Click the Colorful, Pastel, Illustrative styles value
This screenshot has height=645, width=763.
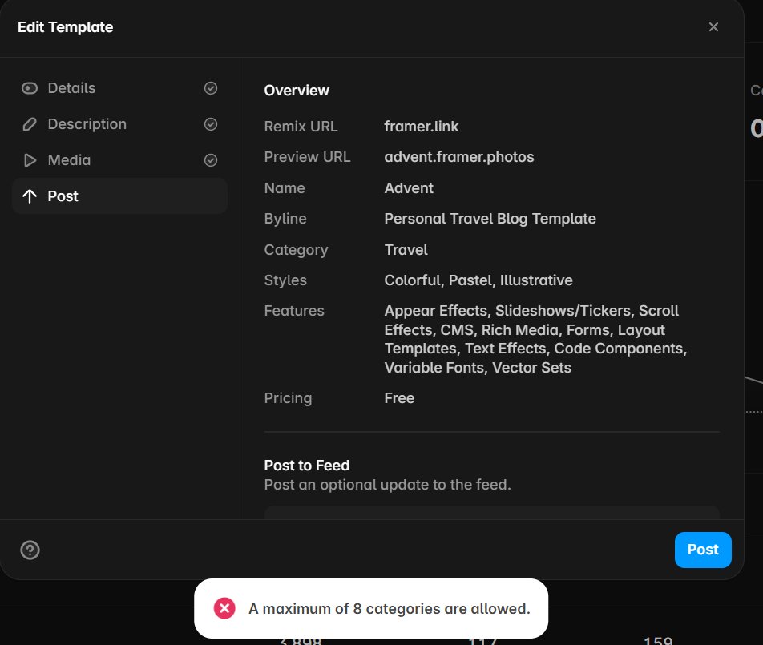478,280
